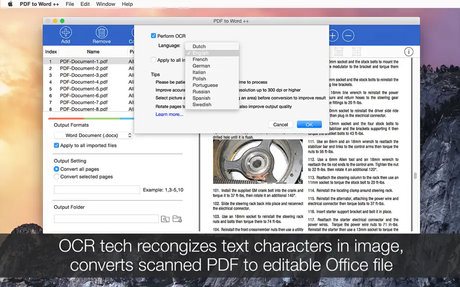
Task: Click the Output Folder path field
Action: point(106,219)
